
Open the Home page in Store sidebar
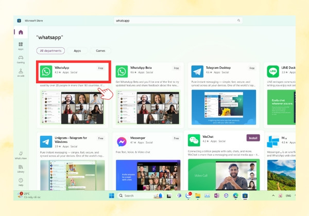21,32
